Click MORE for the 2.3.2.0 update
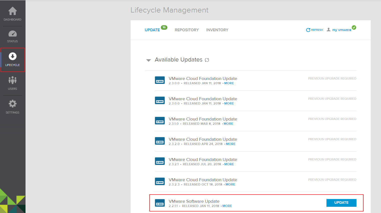Viewport: 381px width, 213px height. (x=231, y=144)
